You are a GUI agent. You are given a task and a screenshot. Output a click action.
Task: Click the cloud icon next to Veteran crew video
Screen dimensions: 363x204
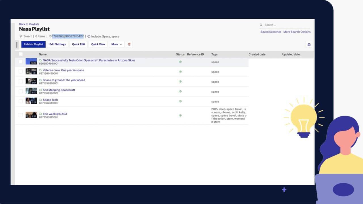[41, 70]
